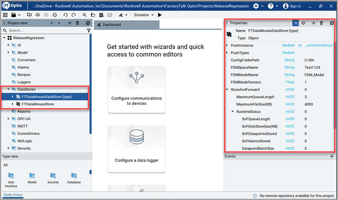
Task: Expand the PushTypes property
Action: [x=227, y=53]
